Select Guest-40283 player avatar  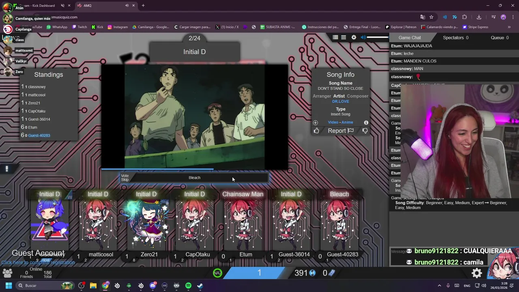(x=339, y=223)
